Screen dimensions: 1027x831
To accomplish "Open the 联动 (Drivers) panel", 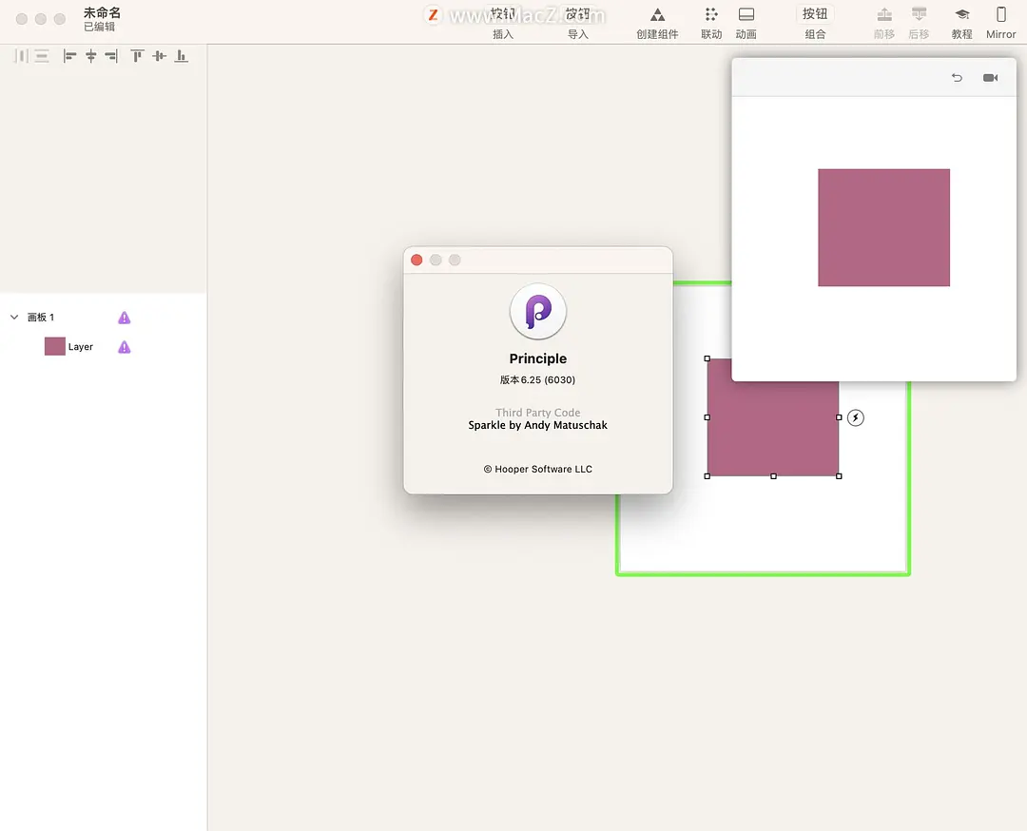I will tap(711, 16).
